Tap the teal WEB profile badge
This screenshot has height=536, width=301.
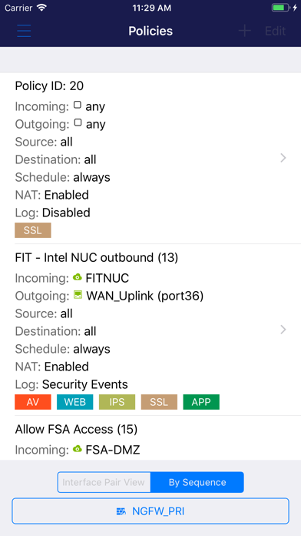tap(75, 402)
